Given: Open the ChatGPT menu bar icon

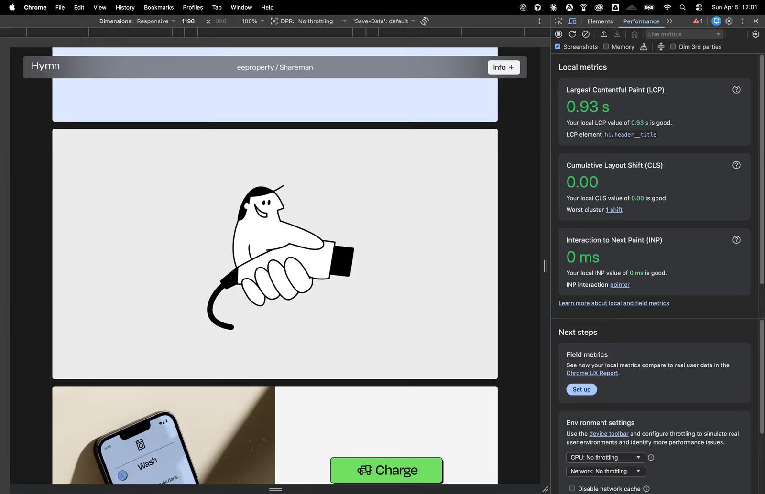Looking at the screenshot, I should [x=523, y=7].
